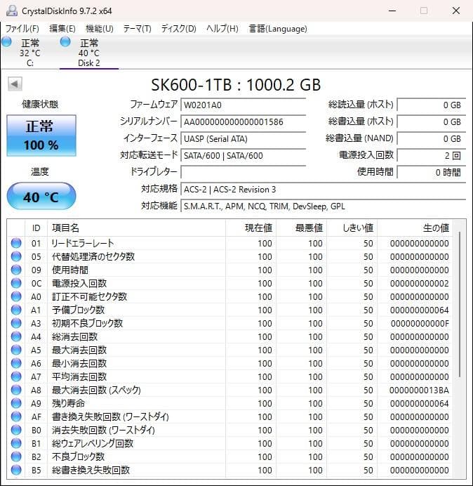Click the 総書込量 (NAND) value 0 GB
The width and height of the screenshot is (473, 486).
pos(431,138)
